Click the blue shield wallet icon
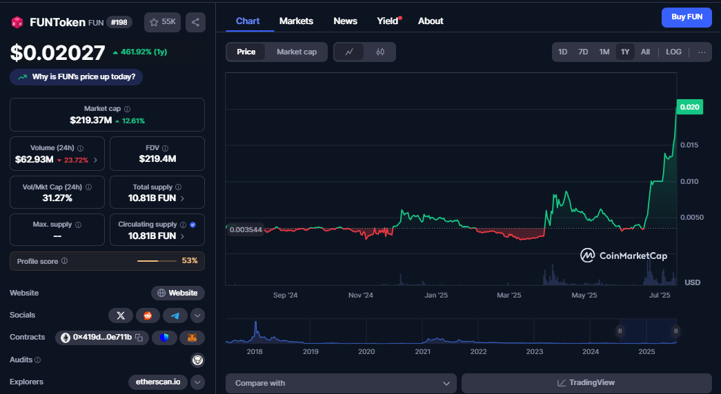This screenshot has width=721, height=394. click(164, 338)
